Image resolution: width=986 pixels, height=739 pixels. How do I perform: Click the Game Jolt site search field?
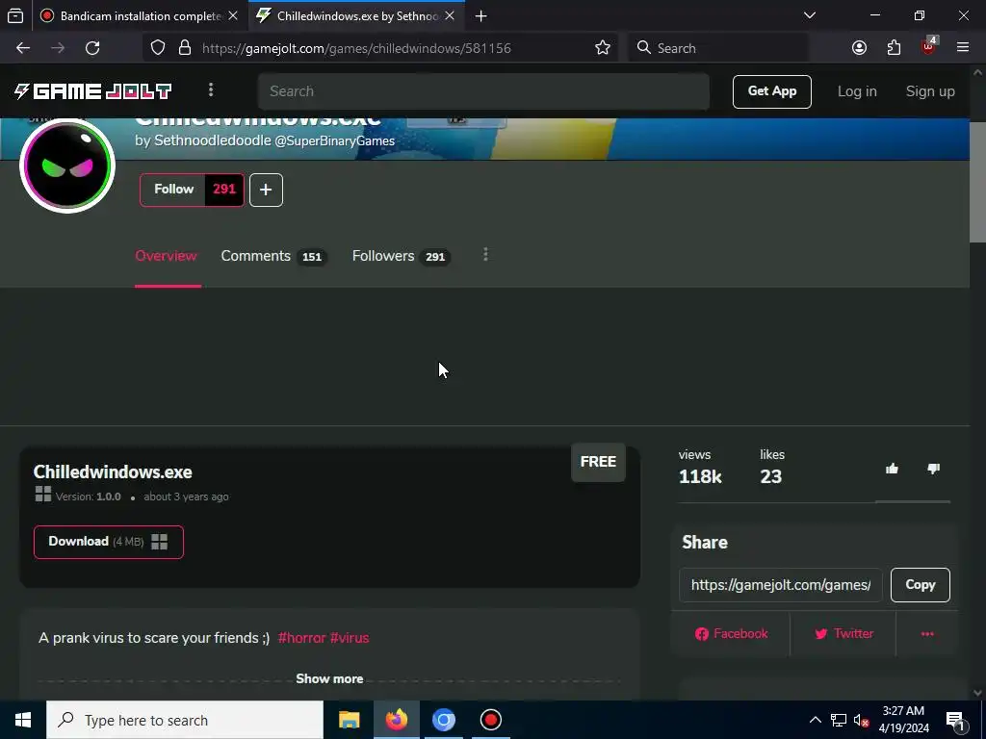pos(483,91)
